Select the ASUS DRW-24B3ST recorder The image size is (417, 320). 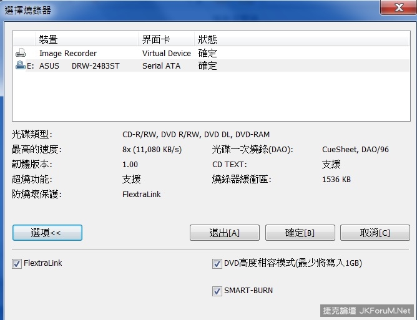(x=79, y=65)
